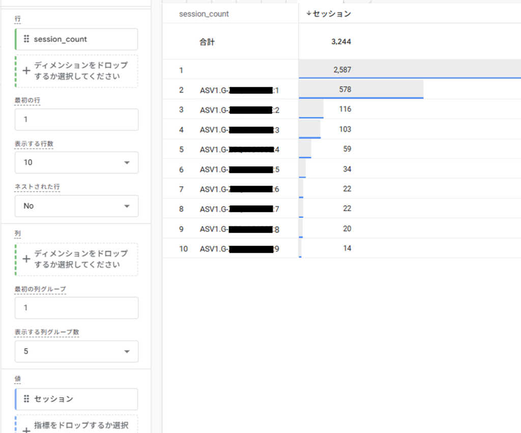Select the 合計 total row in the table
Image resolution: width=521 pixels, height=433 pixels.
click(254, 41)
